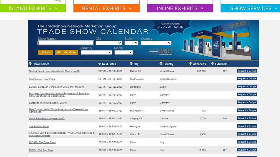The height and width of the screenshot is (157, 280).
Task: Request a Design for NEWWA conference
Action: point(247,110)
